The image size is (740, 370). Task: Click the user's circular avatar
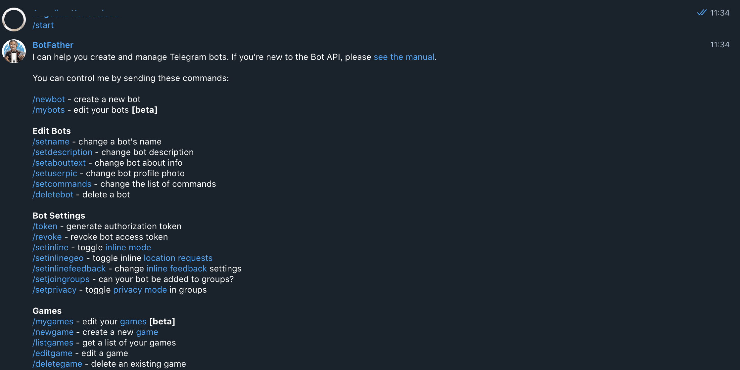14,20
